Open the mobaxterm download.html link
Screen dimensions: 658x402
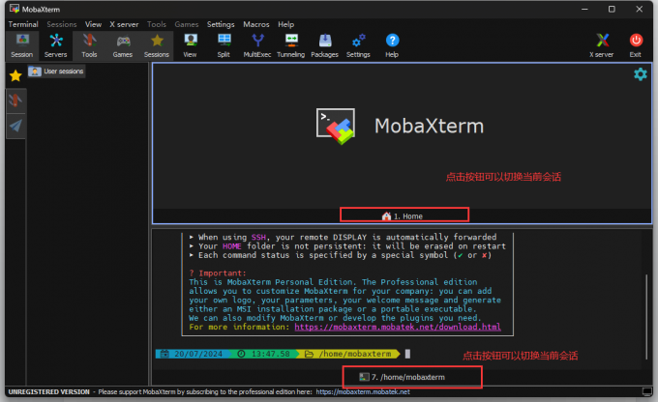pos(398,327)
